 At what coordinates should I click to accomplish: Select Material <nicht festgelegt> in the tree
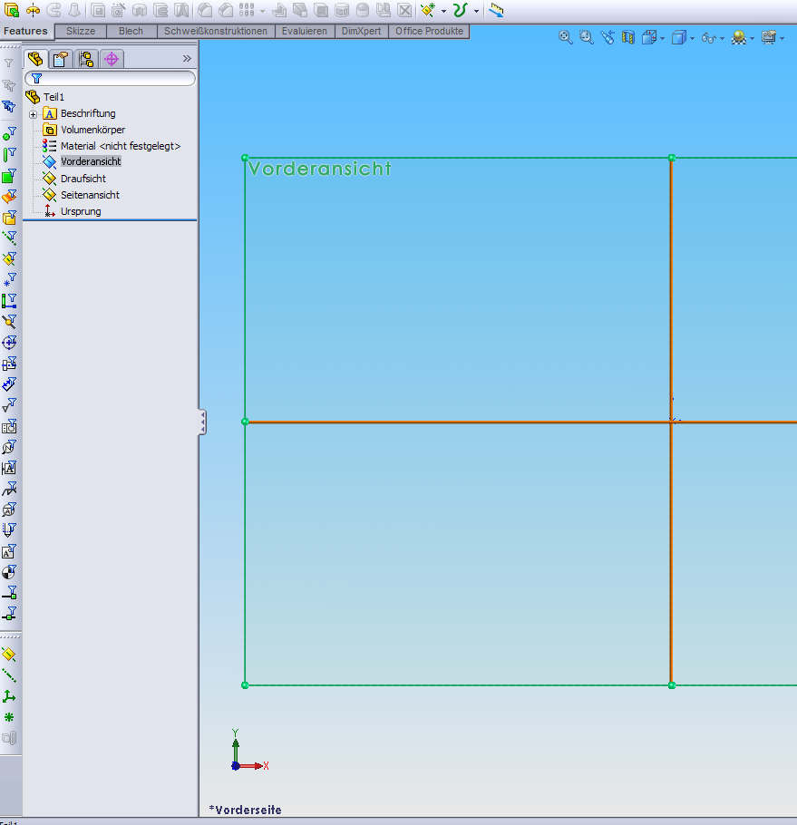121,146
